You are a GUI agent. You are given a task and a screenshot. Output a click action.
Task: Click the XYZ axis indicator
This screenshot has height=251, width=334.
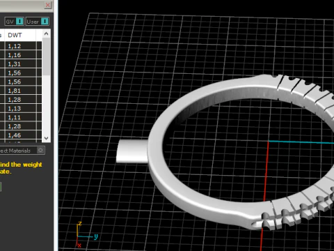pos(86,234)
